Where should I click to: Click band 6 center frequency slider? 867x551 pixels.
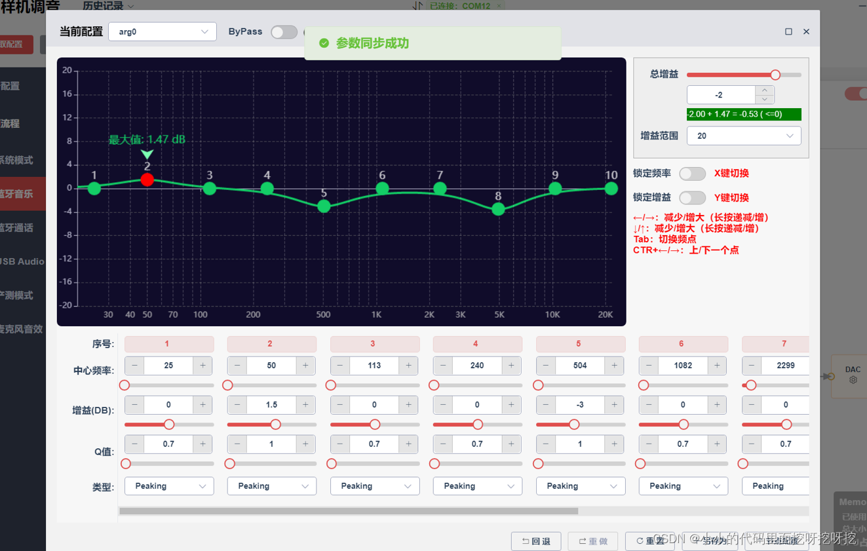684,385
